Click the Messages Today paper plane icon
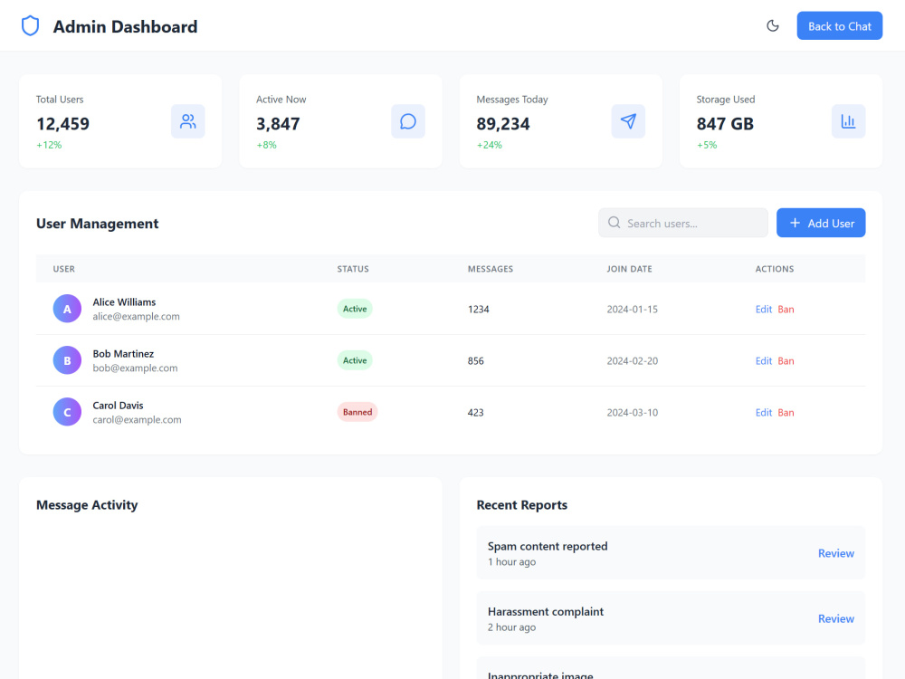Screen dimensions: 905x679 point(628,121)
